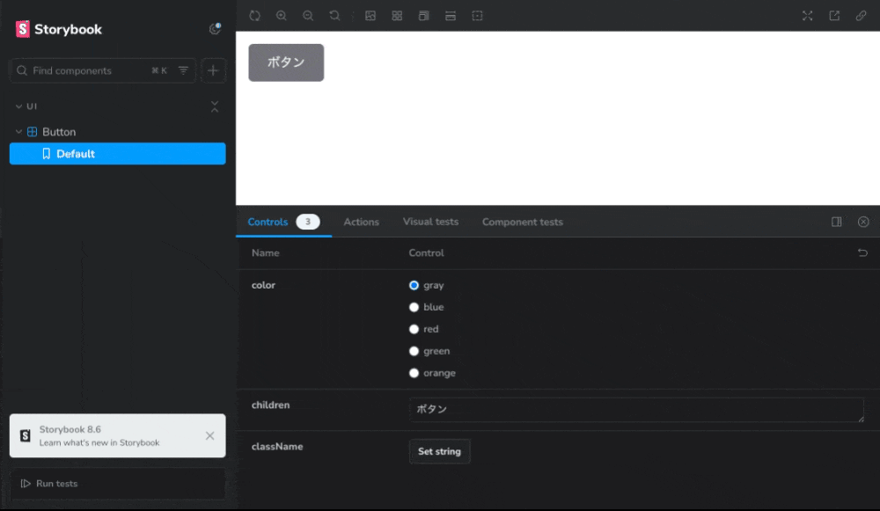Click Set string for className
Viewport: 880px width, 511px height.
tap(439, 451)
